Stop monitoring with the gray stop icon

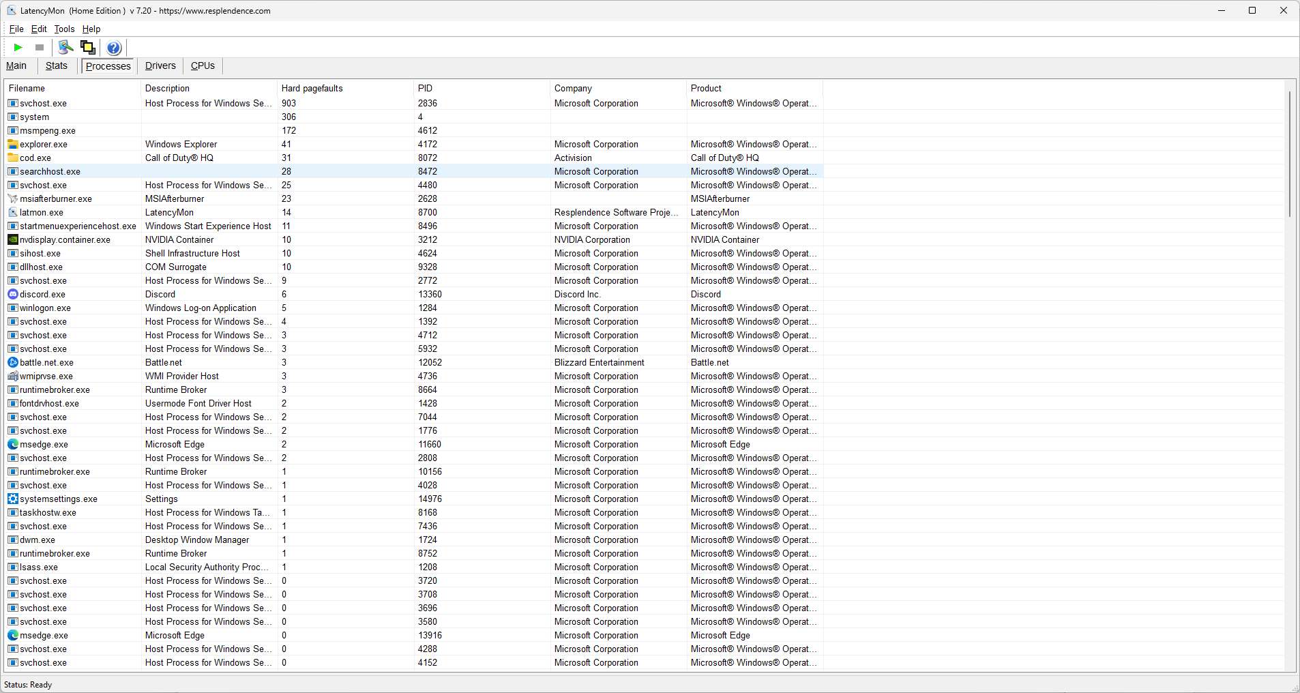click(x=40, y=47)
